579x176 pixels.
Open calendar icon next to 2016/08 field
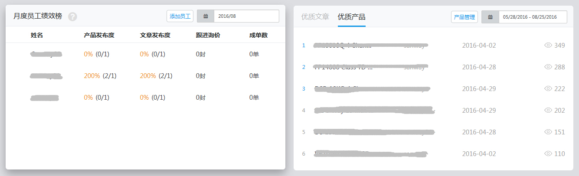point(206,16)
